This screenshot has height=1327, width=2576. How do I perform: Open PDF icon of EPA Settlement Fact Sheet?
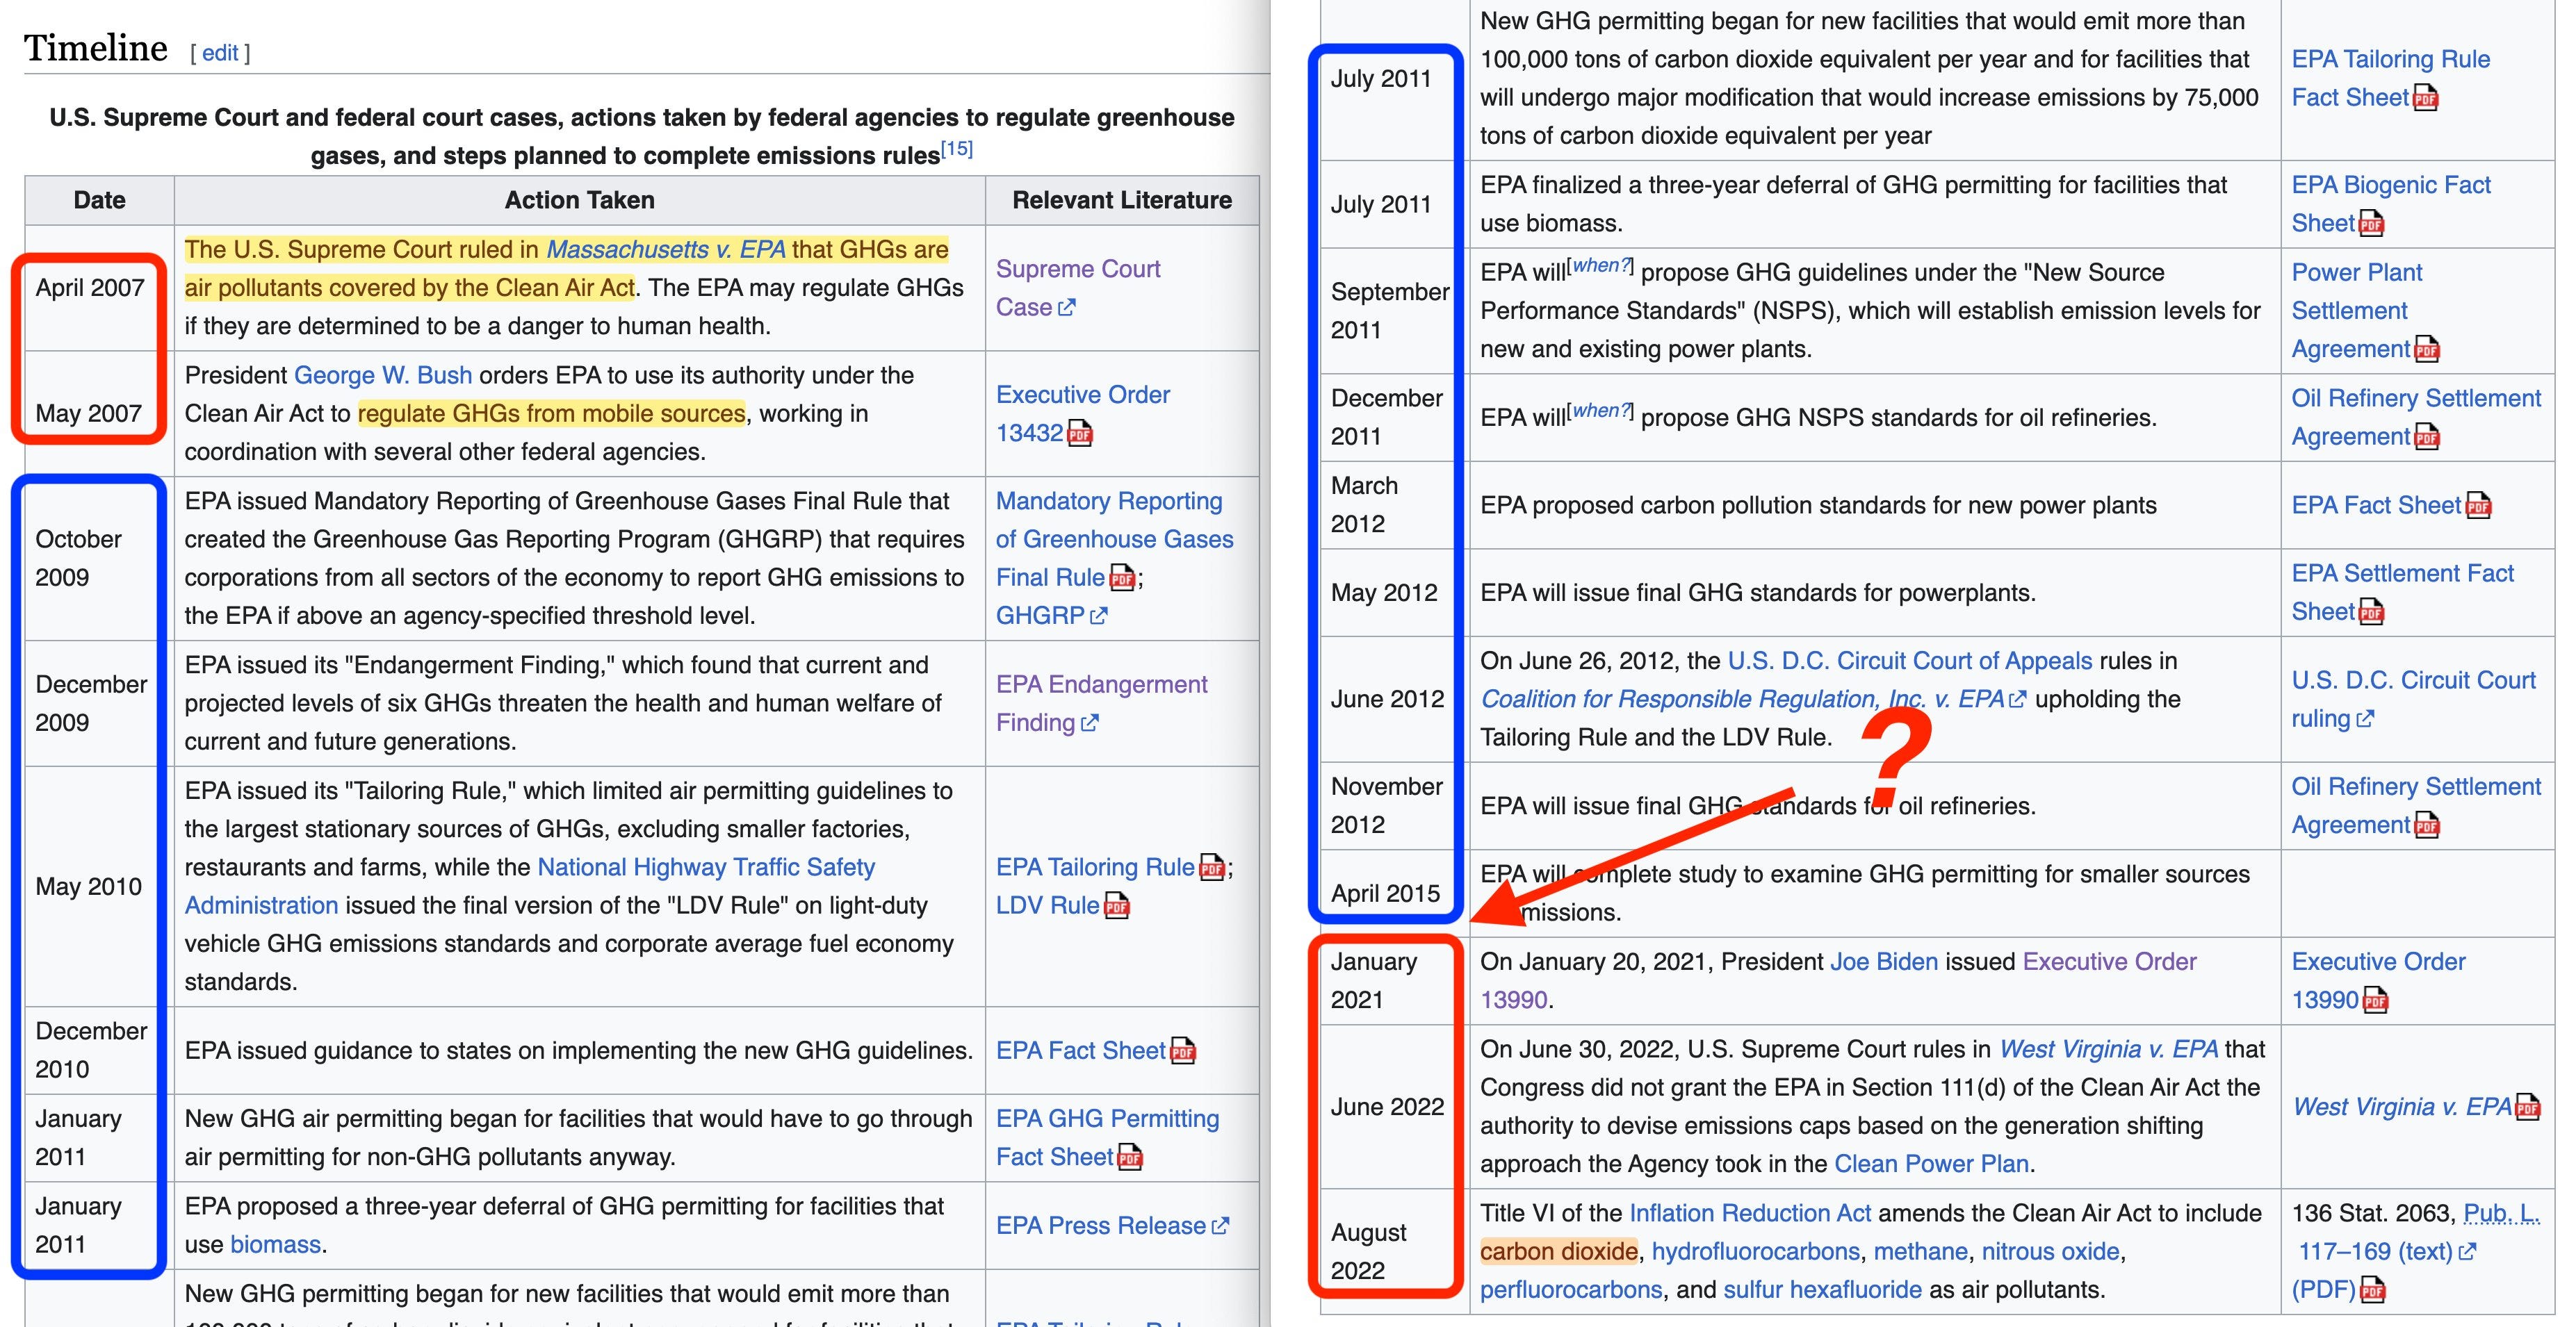click(x=2372, y=611)
